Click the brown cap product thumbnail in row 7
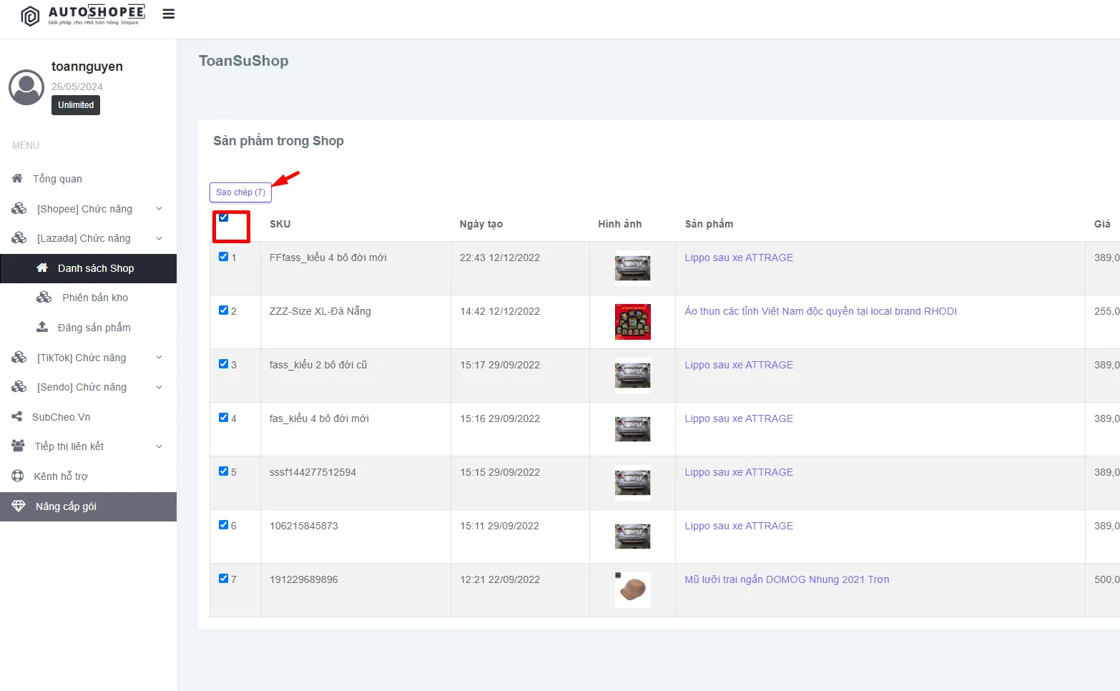Screen dimensions: 1120x691 633,590
